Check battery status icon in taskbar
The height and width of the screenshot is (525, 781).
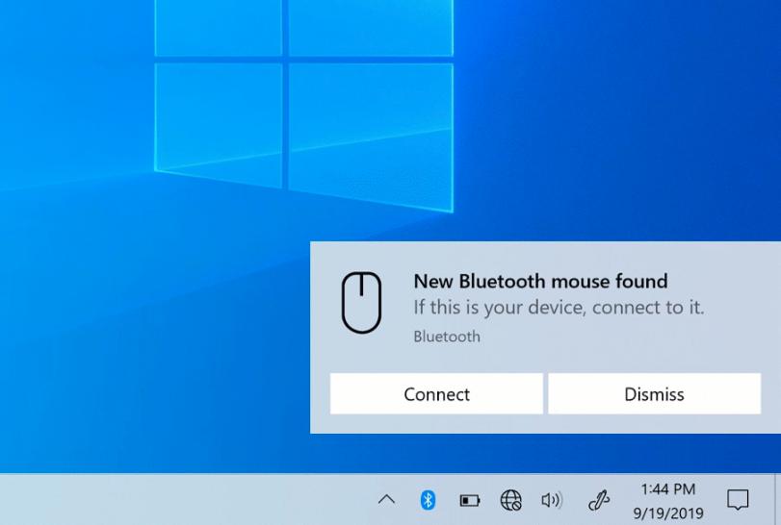[469, 500]
